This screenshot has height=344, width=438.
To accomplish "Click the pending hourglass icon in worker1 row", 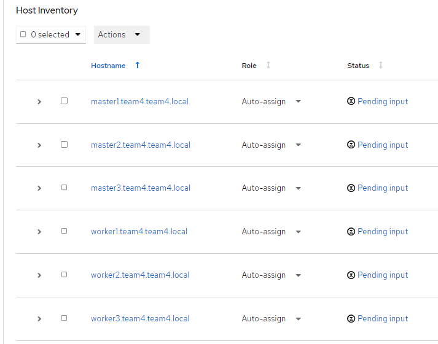I will click(351, 231).
